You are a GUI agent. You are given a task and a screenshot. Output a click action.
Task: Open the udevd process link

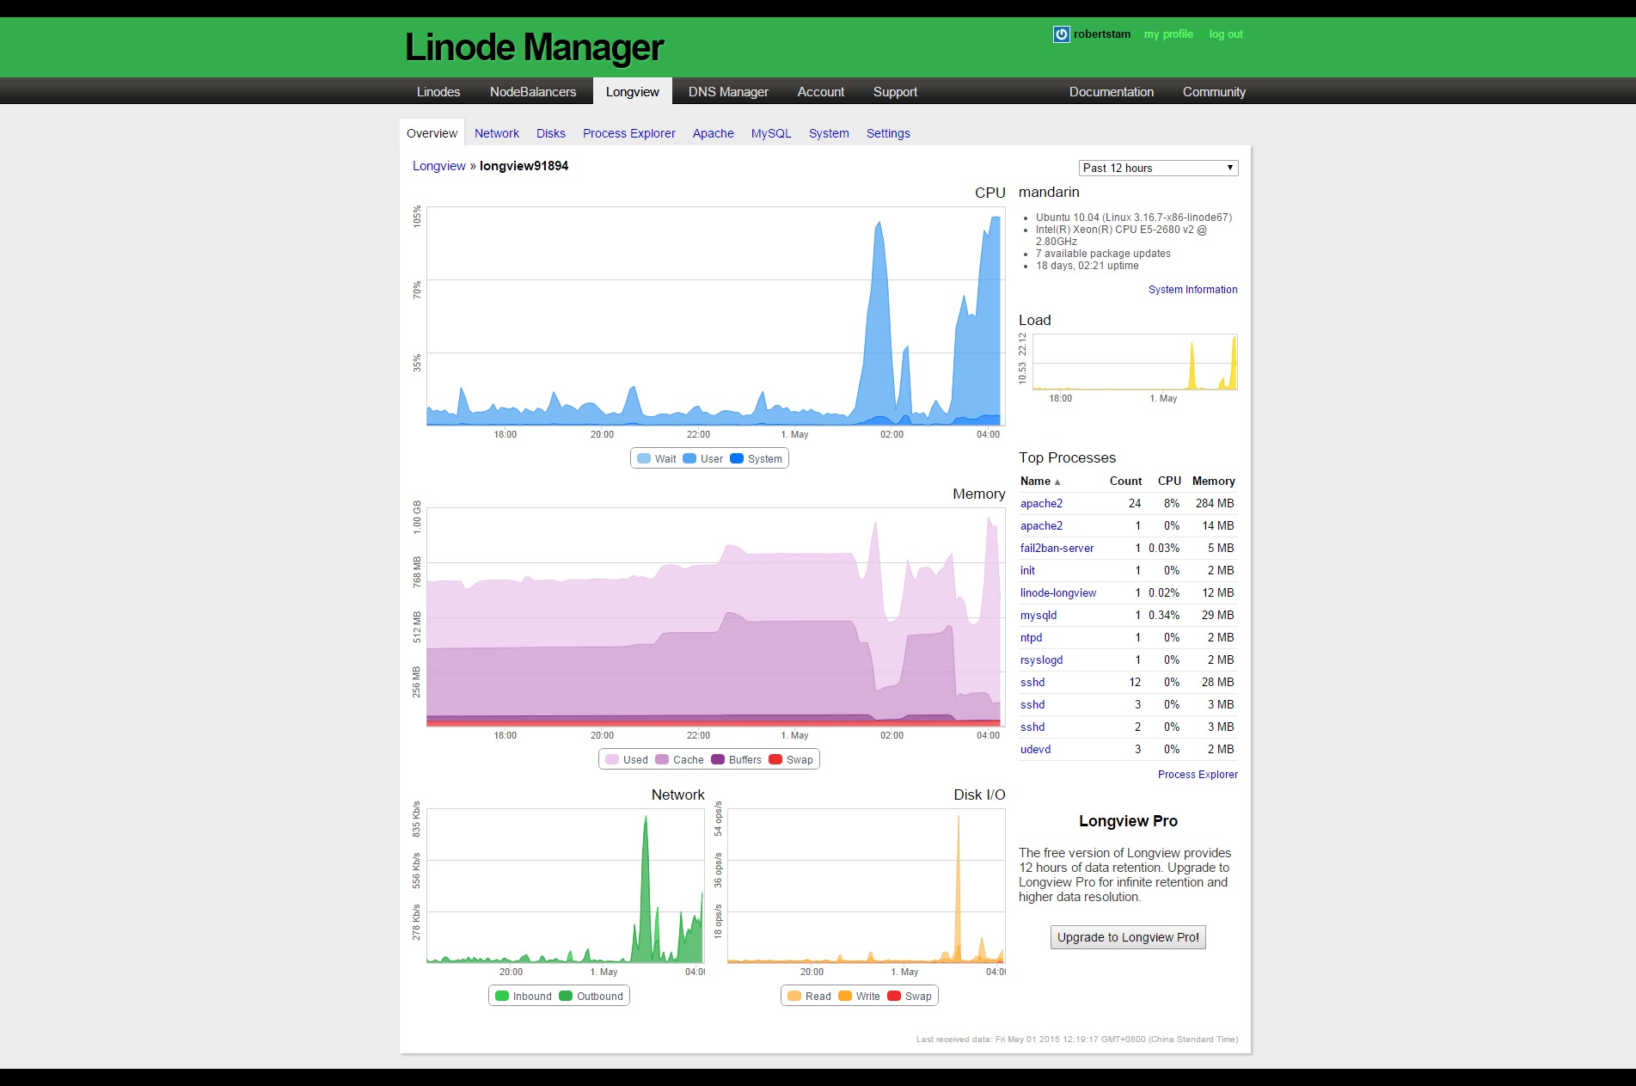coord(1035,750)
